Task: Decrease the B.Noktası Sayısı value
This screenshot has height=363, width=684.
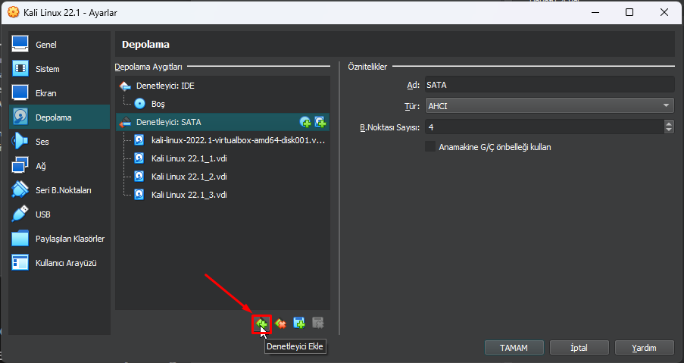Action: pos(669,130)
